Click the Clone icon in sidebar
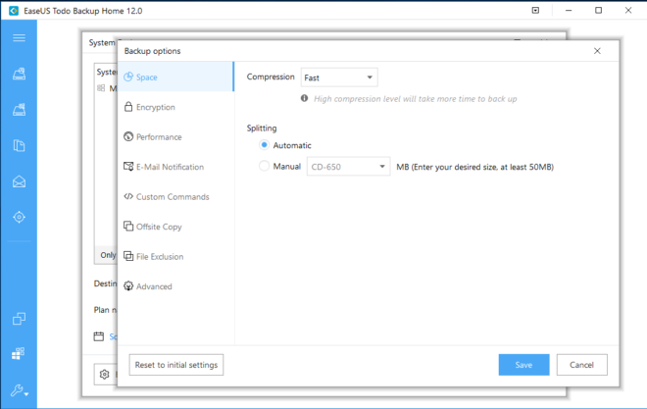 (x=19, y=319)
